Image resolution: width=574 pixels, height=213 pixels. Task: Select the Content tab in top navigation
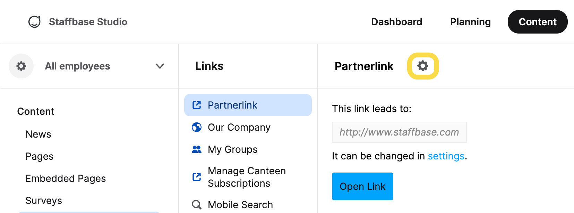(x=538, y=22)
